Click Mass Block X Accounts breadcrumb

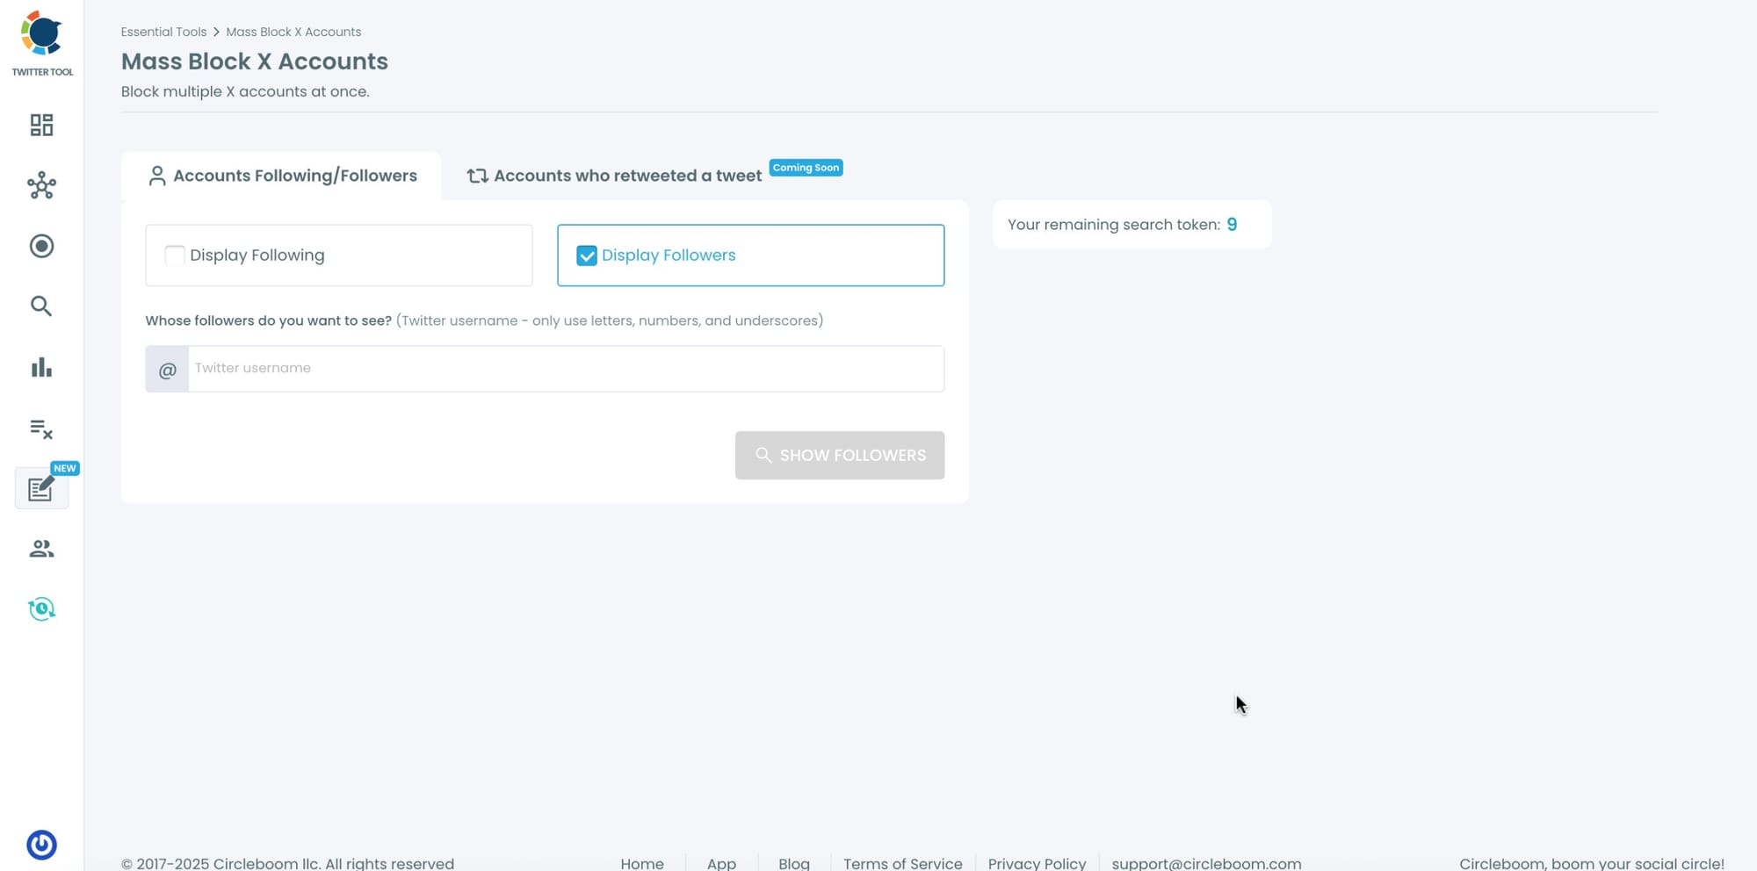[x=293, y=32]
